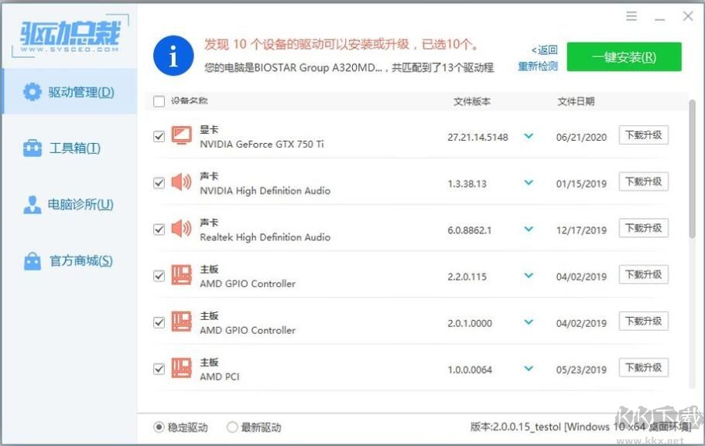Screen dimensions: 705x446
Task: Click motherboard icon for AMD PCI
Action: pos(182,368)
